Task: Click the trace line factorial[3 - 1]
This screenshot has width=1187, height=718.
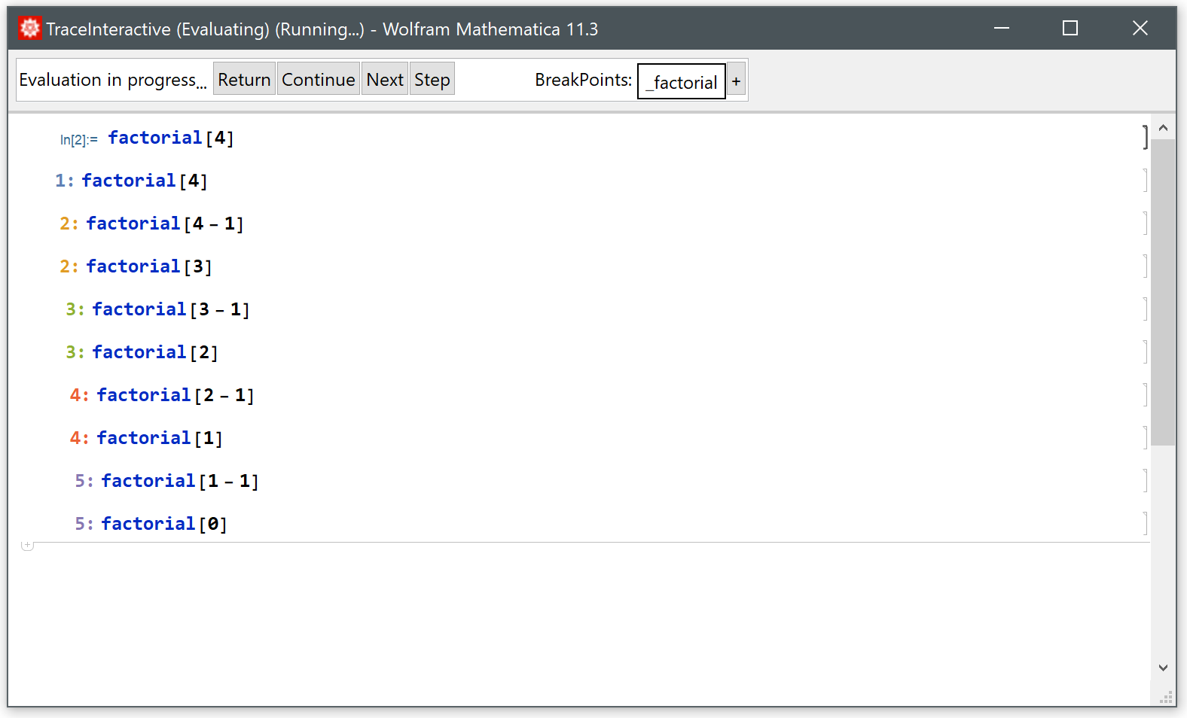Action: tap(170, 309)
